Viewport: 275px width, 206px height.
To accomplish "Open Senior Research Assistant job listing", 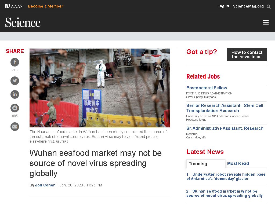I will [x=225, y=108].
